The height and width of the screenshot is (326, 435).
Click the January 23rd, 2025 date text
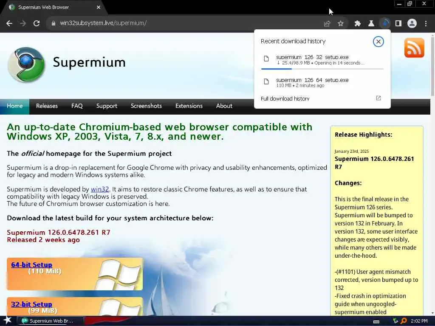[x=351, y=152]
